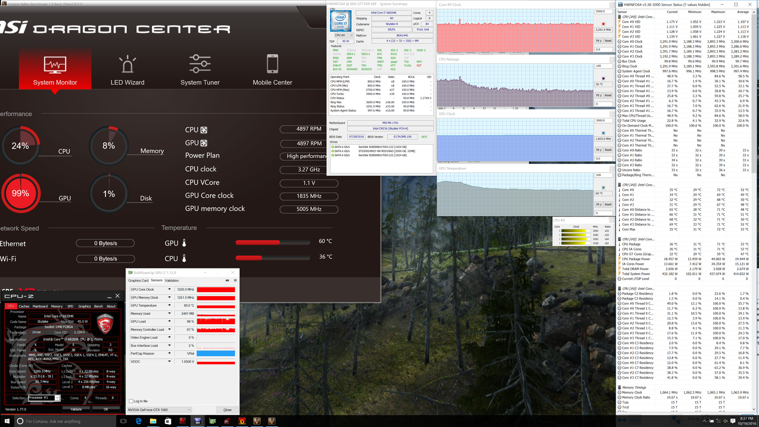Viewport: 759px width, 427px height.
Task: Click the GPU fan icon in Dragon Center
Action: pos(204,143)
